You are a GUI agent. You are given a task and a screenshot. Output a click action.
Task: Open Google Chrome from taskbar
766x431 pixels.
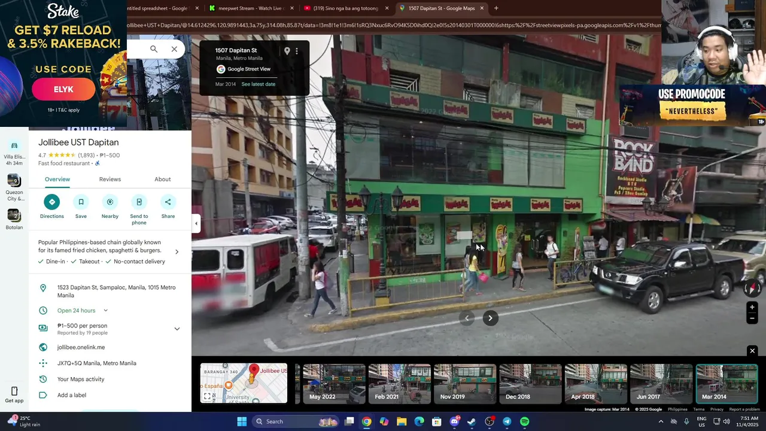(366, 421)
